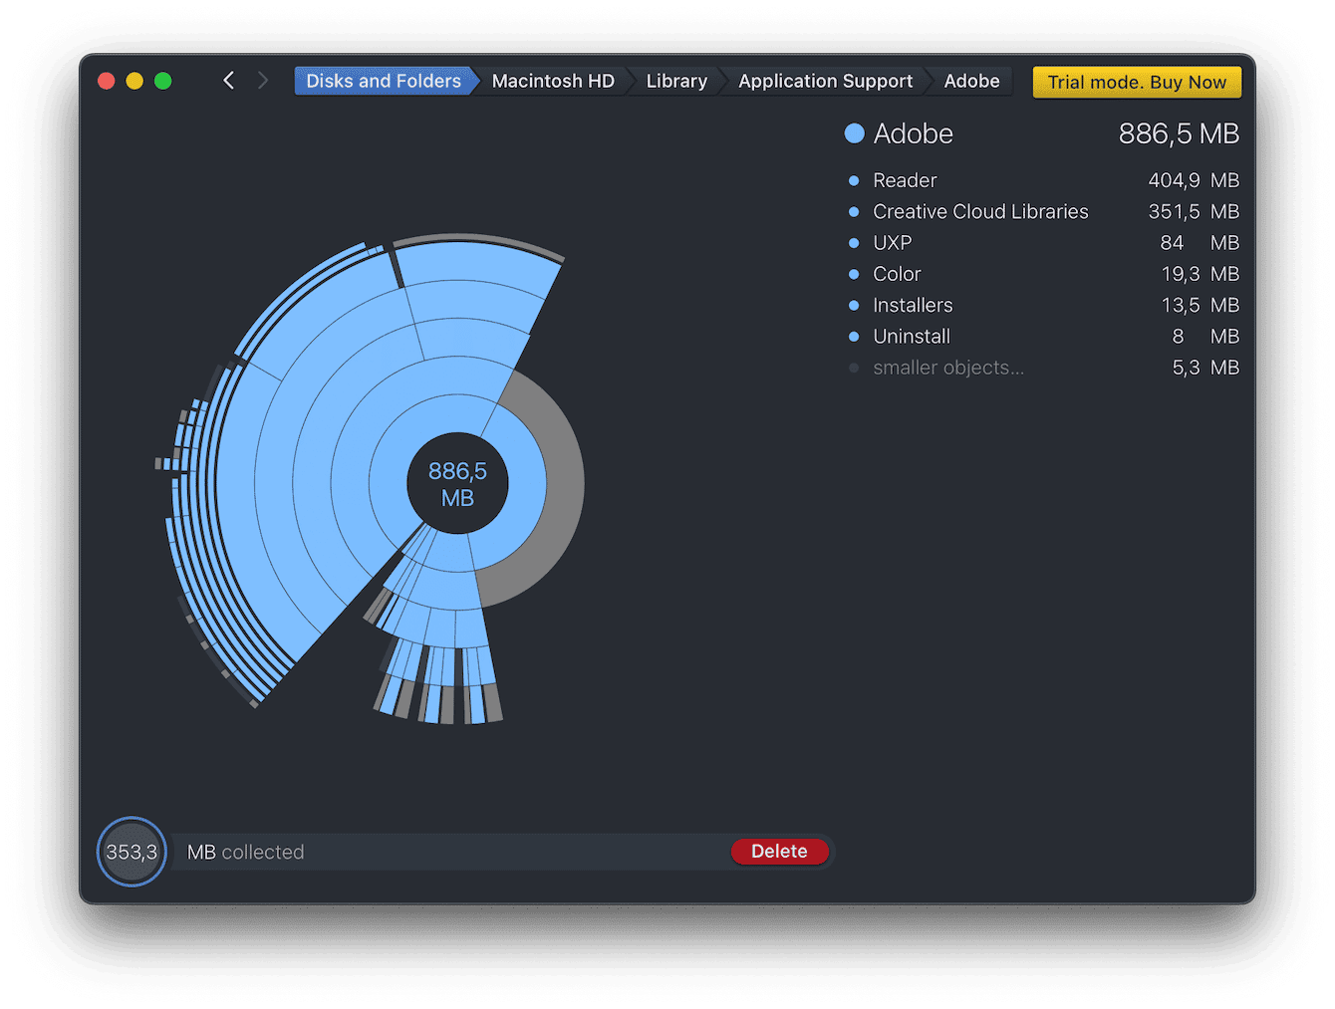The height and width of the screenshot is (1009, 1335).
Task: Click the Trial mode Buy Now button
Action: click(1136, 82)
